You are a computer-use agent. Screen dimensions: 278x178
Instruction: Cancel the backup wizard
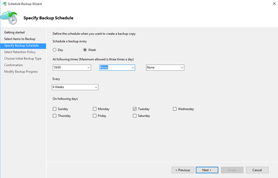(257, 170)
